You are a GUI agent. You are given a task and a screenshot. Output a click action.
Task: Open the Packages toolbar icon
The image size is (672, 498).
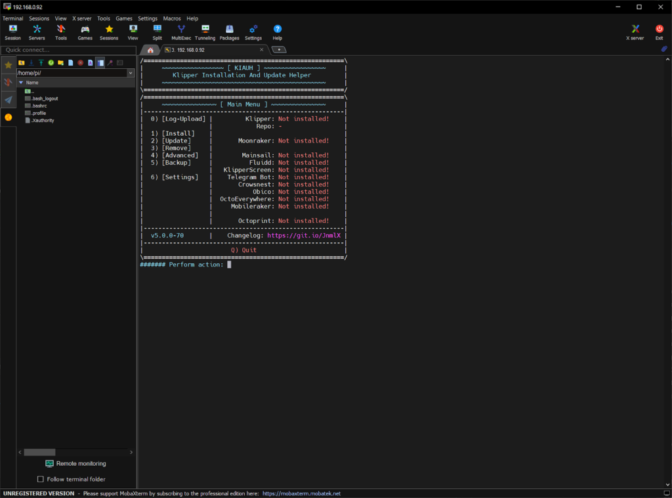(229, 32)
